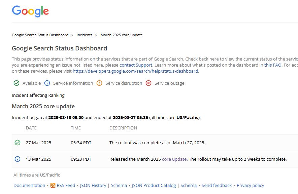Click the '27 Mar 2025' date cell
The image size is (298, 194).
click(x=39, y=143)
